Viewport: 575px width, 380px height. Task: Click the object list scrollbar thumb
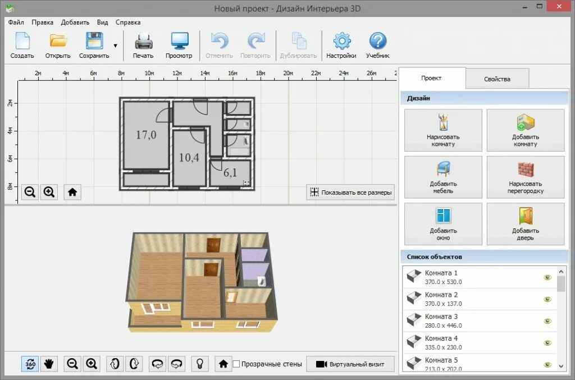point(561,284)
